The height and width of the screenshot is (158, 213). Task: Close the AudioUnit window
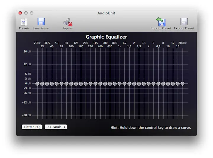point(20,13)
